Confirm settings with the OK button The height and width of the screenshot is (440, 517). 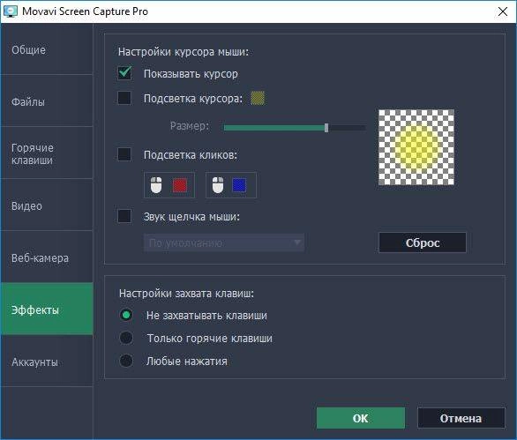[x=360, y=418]
